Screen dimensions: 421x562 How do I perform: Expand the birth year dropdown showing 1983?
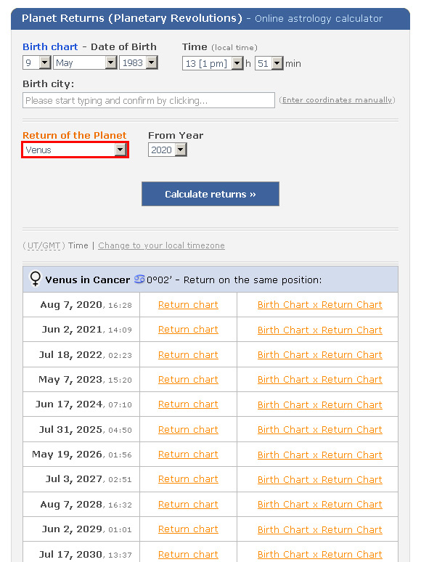[x=139, y=62]
